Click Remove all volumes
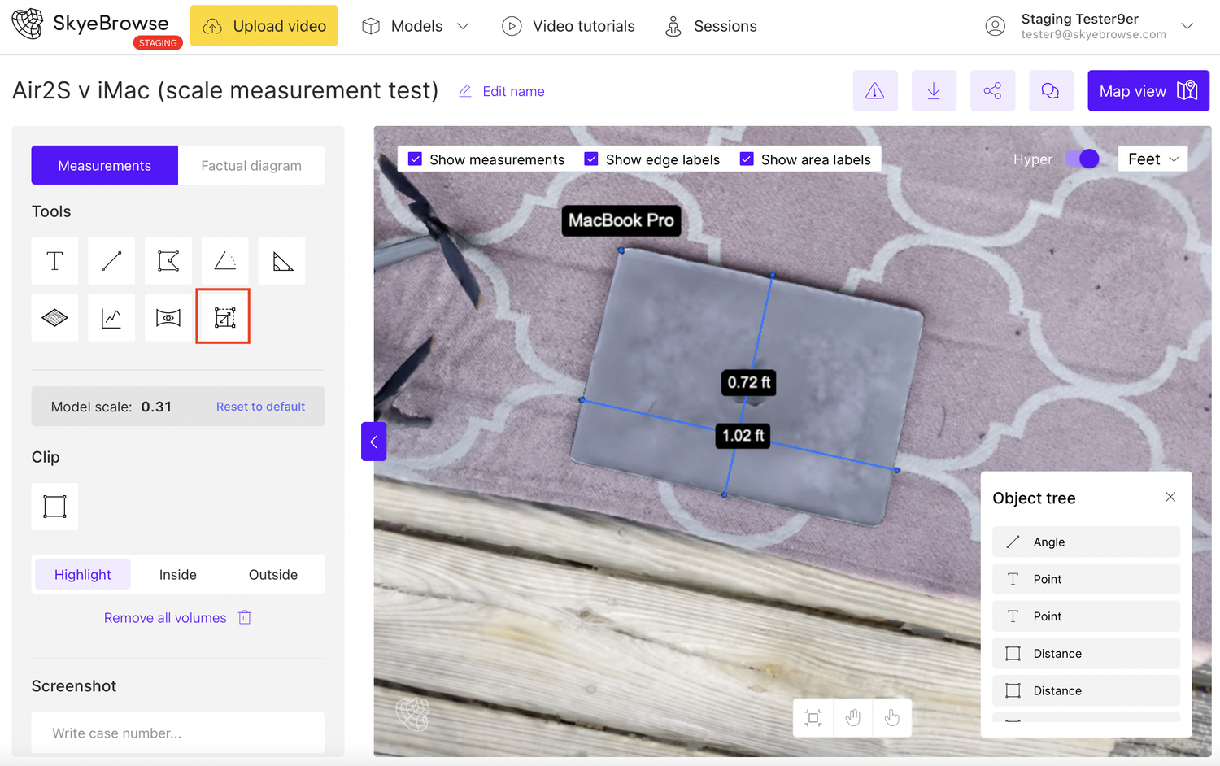 point(165,617)
